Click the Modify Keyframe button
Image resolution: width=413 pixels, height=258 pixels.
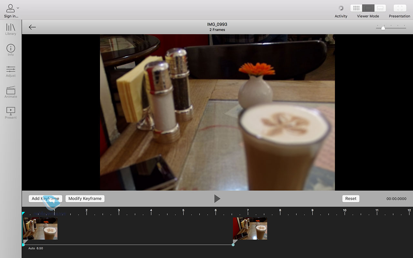[x=85, y=199]
